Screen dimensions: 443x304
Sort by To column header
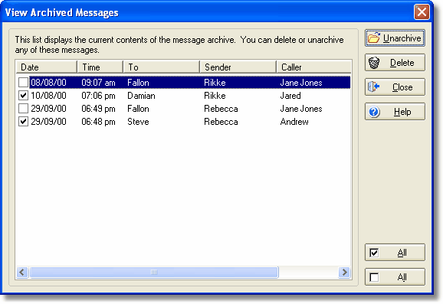162,67
